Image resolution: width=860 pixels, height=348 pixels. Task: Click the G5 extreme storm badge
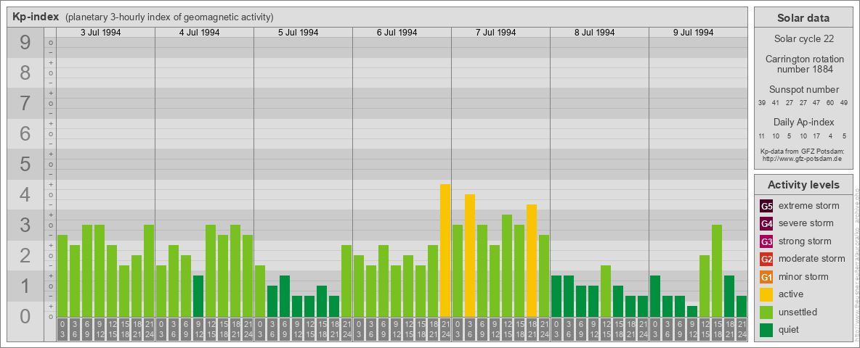click(x=766, y=207)
